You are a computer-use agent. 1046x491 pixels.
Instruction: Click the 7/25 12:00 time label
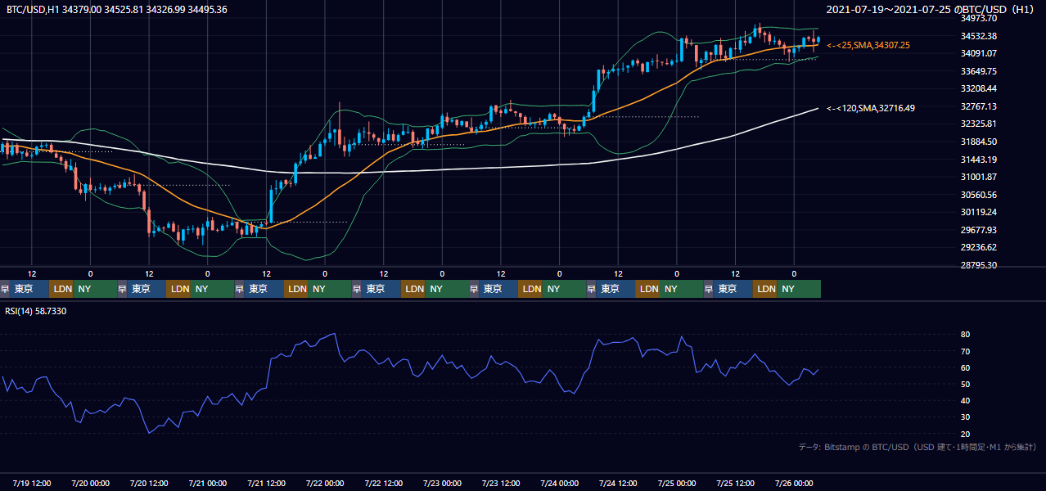[736, 483]
